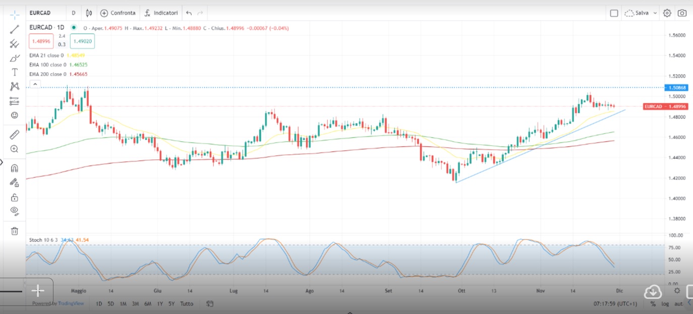Pick the ruler measure tool
This screenshot has height=314, width=693.
[15, 135]
